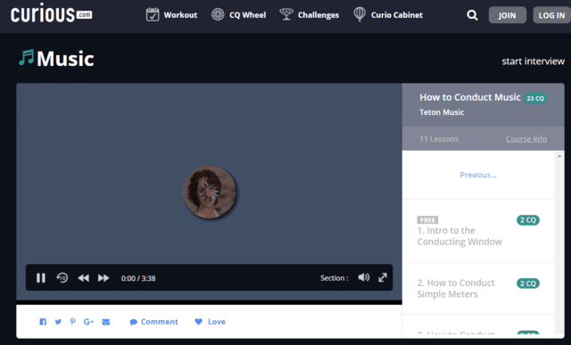
Task: Click the video progress bar below the player
Action: click(x=209, y=302)
